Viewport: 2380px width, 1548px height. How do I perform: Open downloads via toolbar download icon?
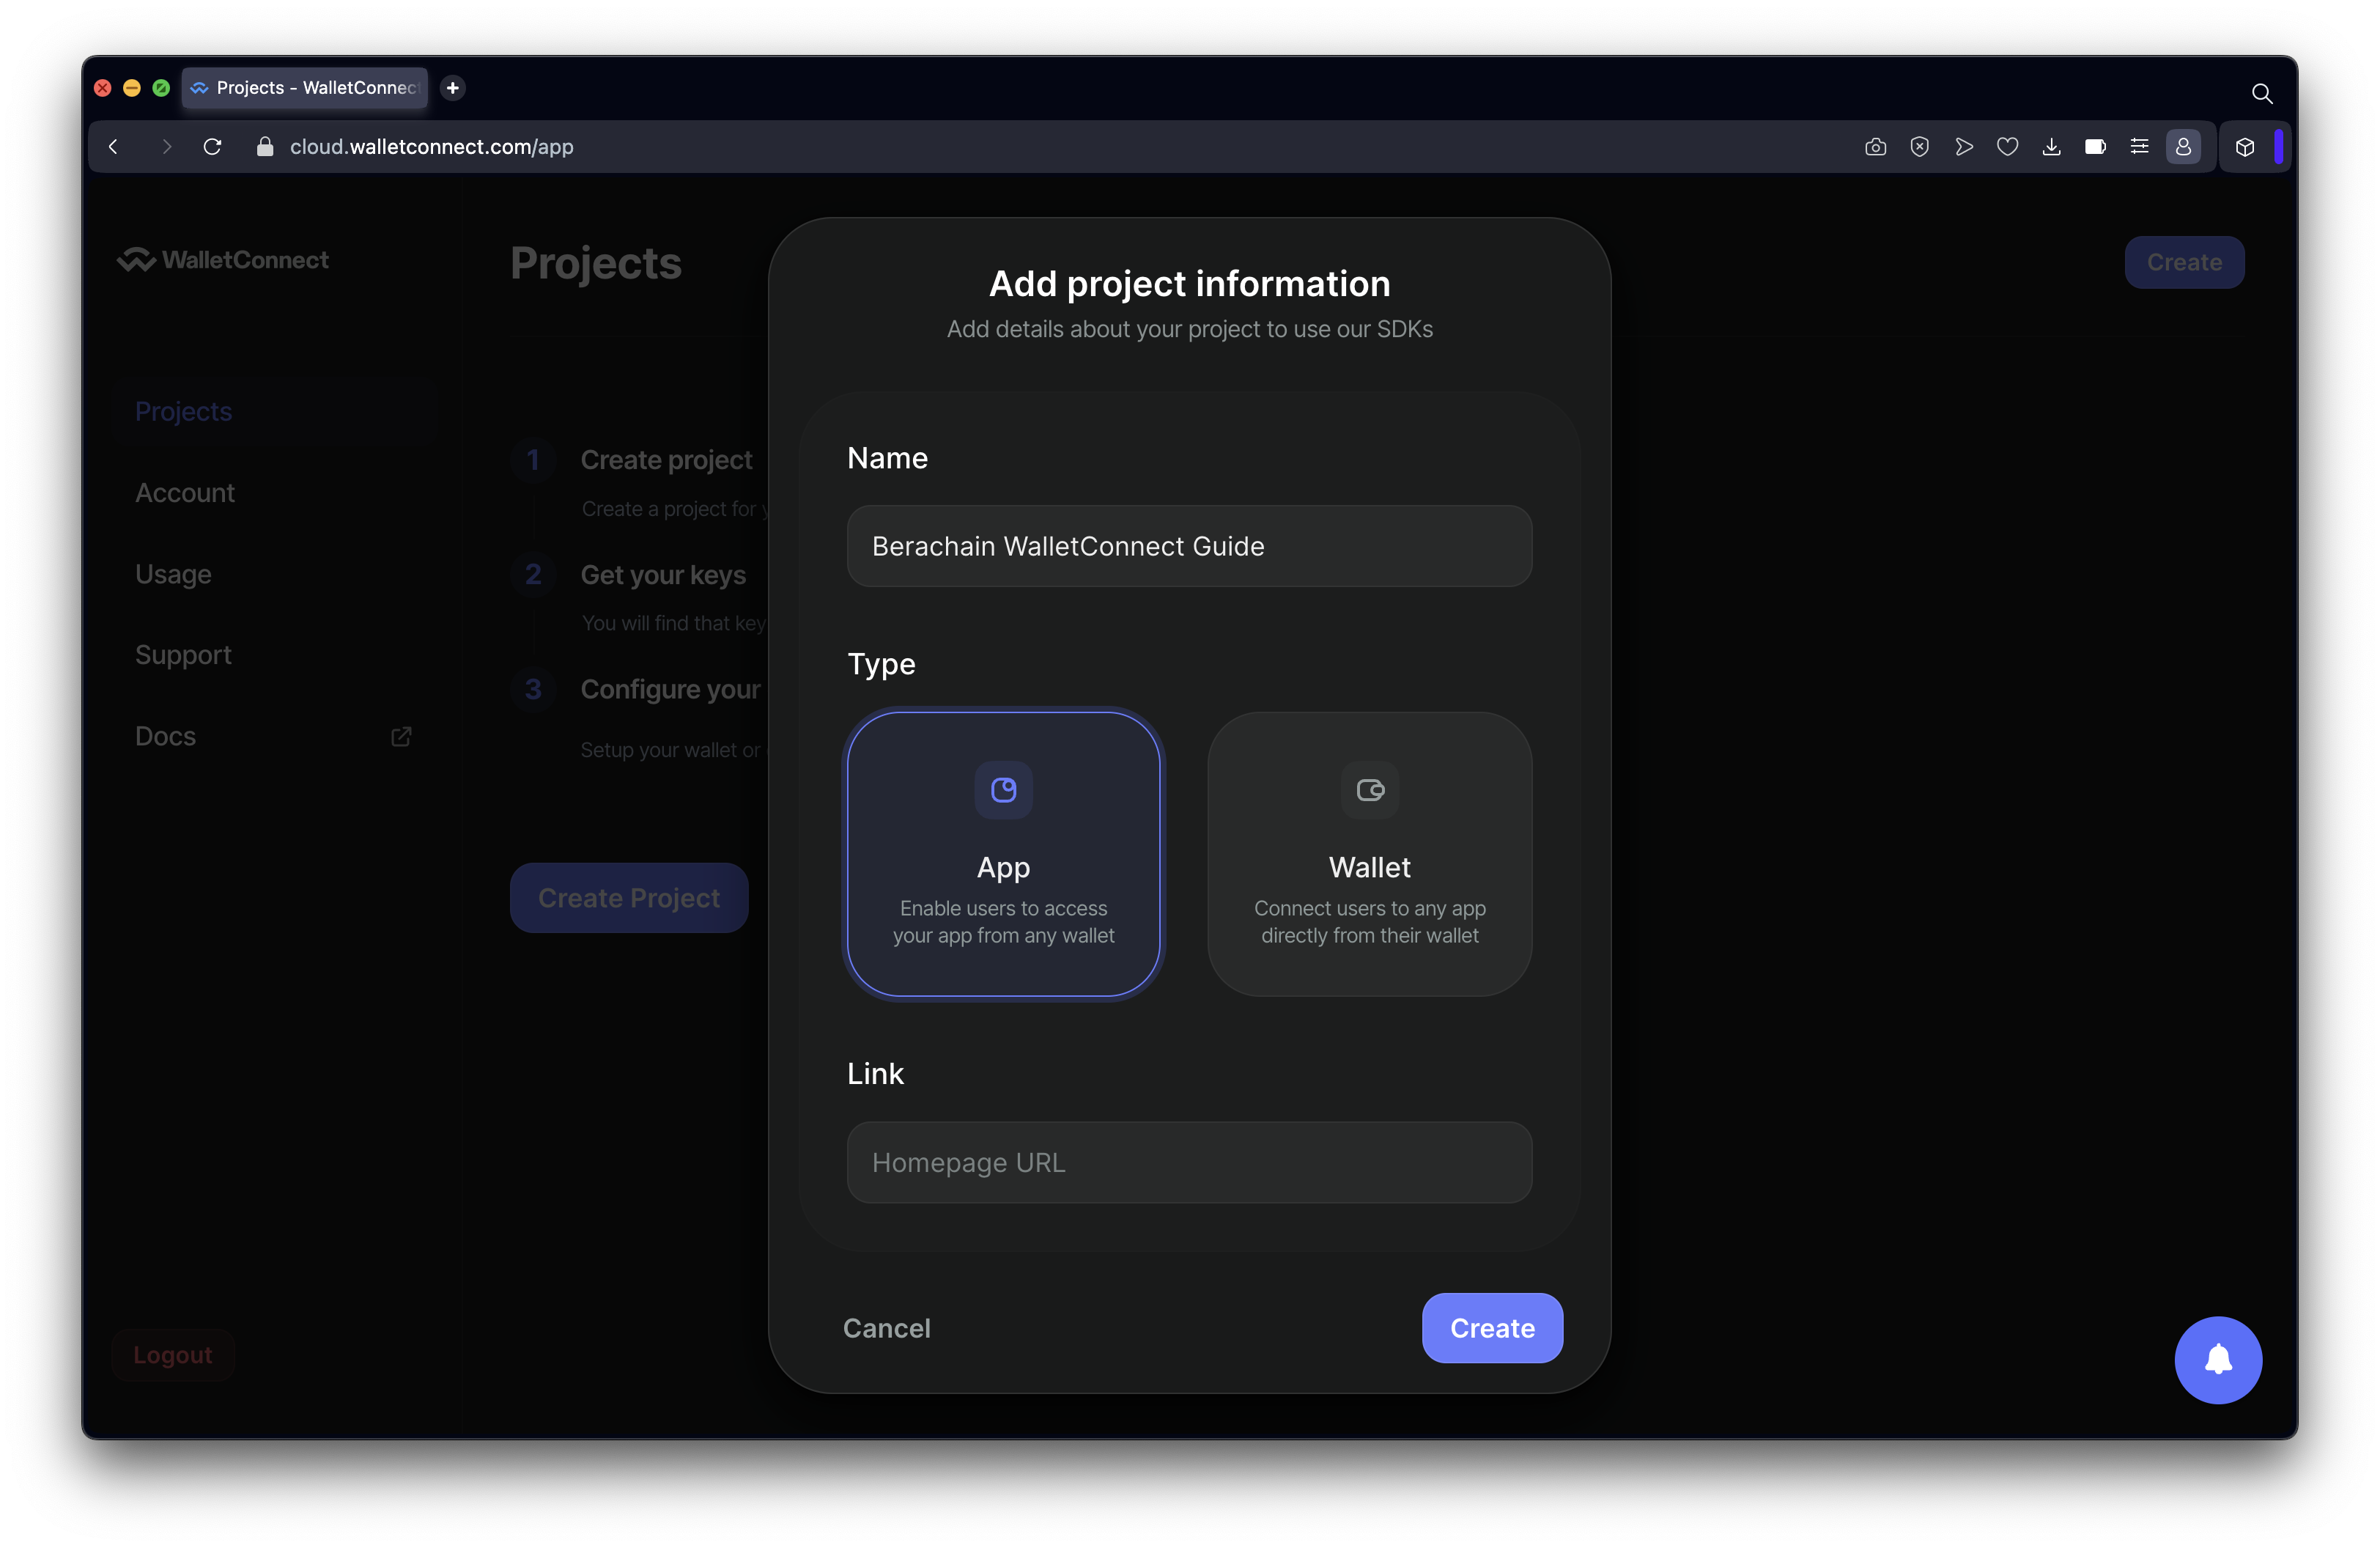click(2052, 147)
